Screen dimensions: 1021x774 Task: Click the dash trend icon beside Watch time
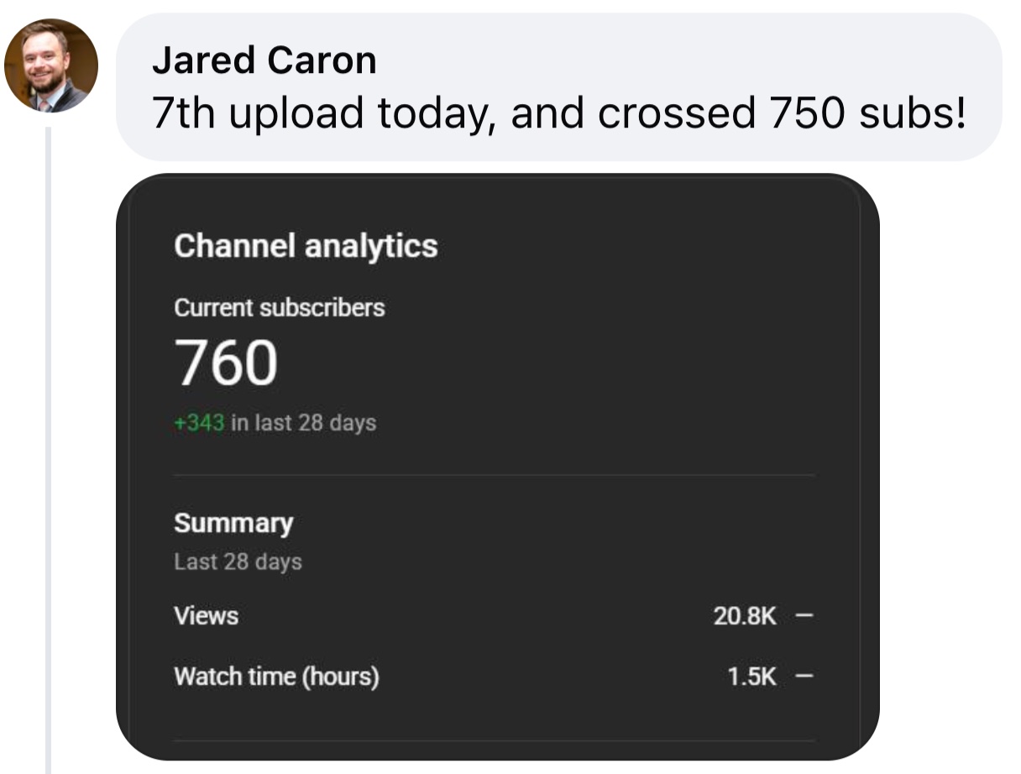click(x=804, y=677)
